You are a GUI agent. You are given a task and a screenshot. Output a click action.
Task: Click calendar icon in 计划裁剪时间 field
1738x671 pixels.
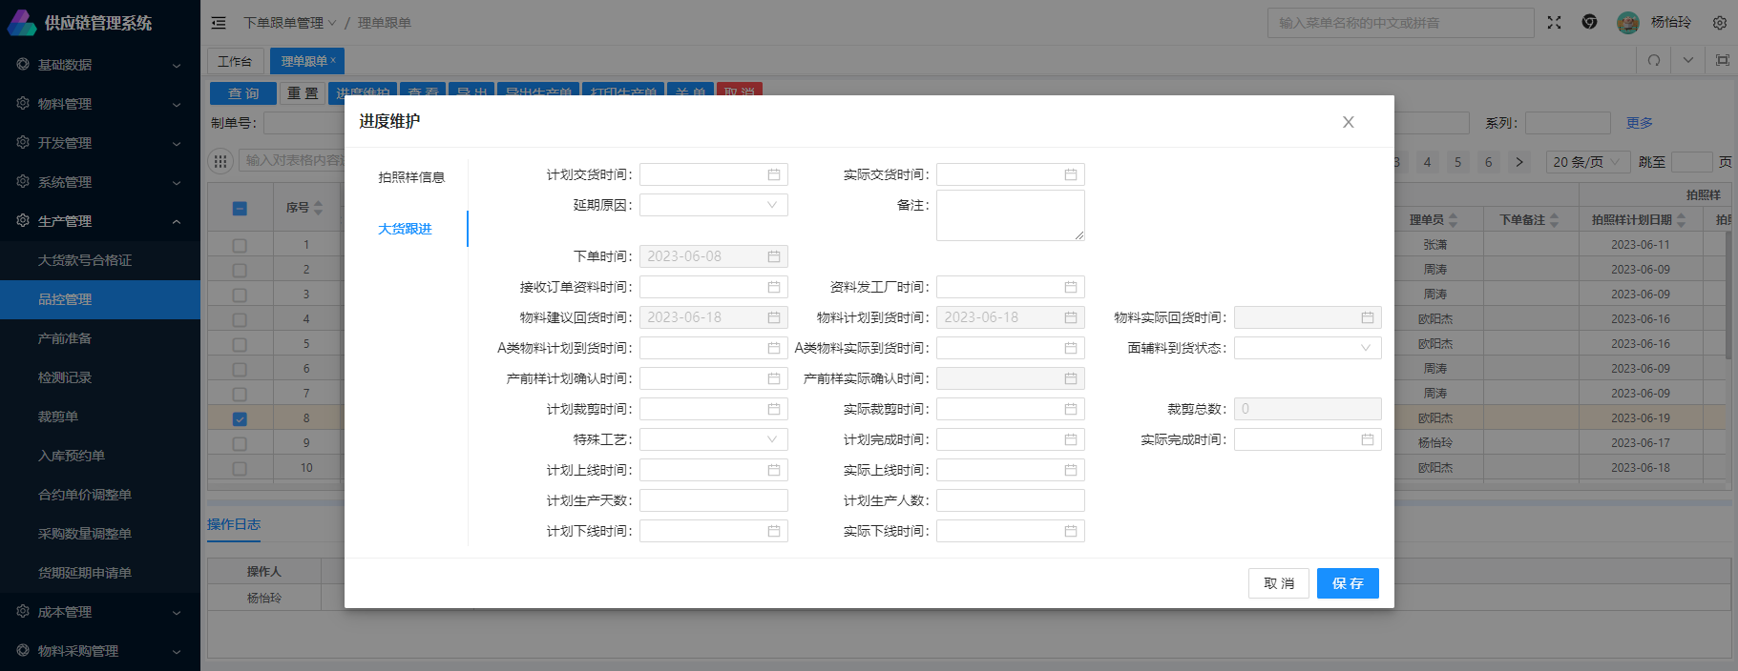tap(773, 410)
